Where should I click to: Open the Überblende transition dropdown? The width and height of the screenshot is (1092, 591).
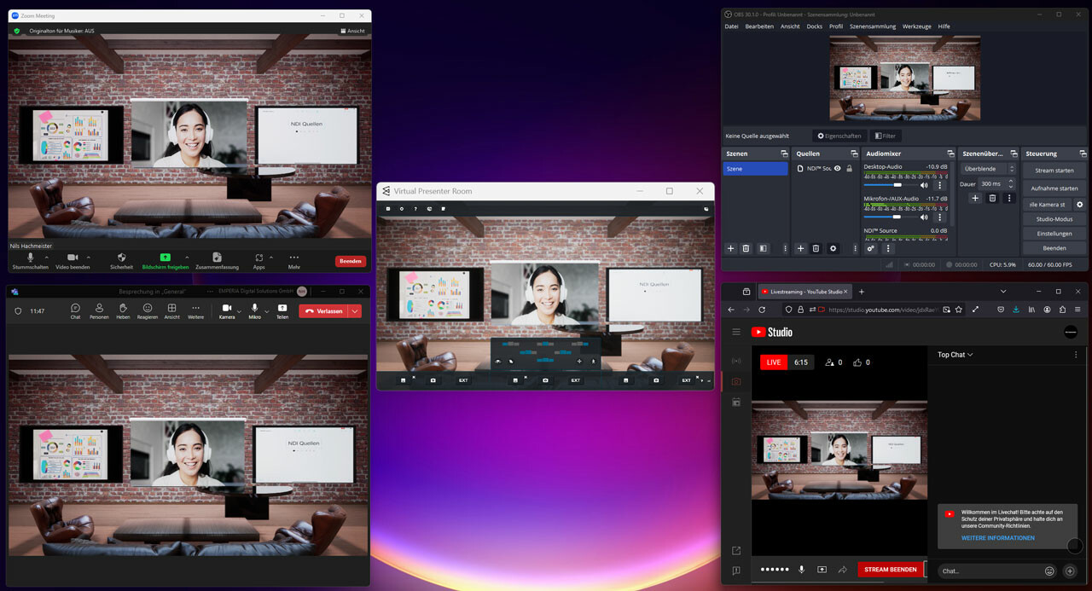(988, 169)
